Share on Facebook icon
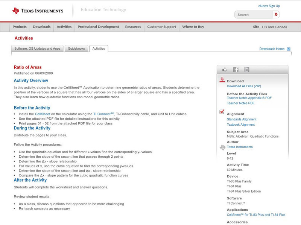The height and width of the screenshot is (225, 301). pos(236,70)
